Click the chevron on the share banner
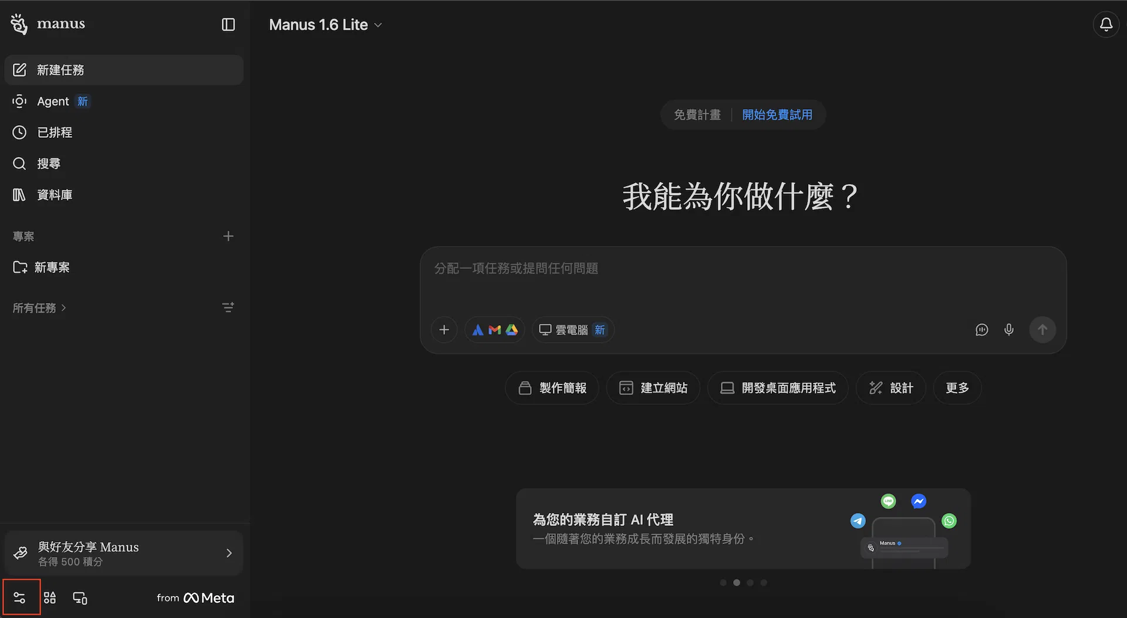This screenshot has width=1127, height=618. [229, 553]
